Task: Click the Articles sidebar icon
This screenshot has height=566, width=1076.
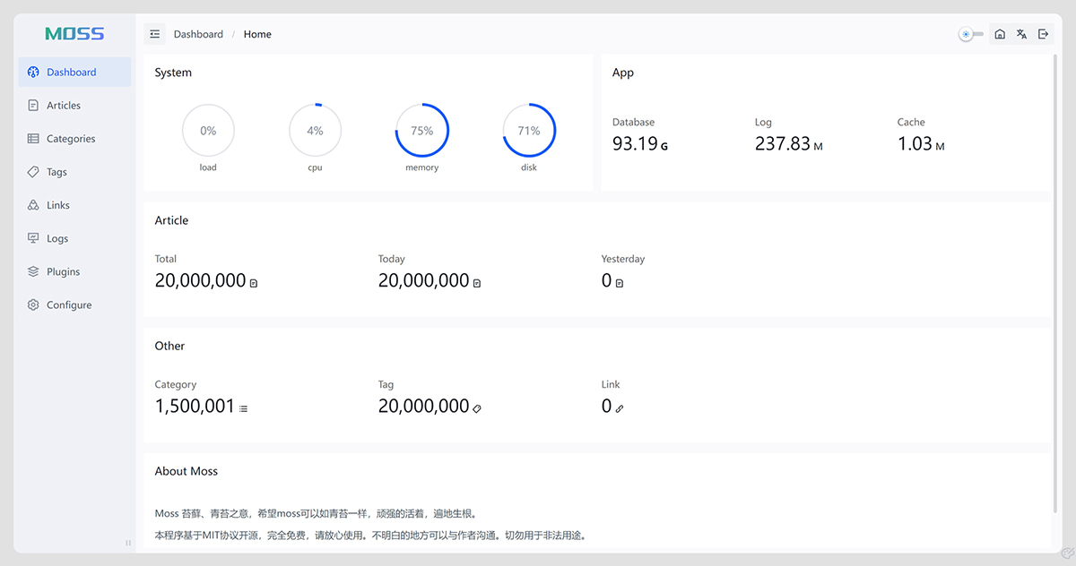Action: click(33, 106)
